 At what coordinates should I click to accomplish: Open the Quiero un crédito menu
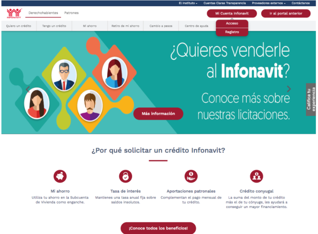point(19,26)
